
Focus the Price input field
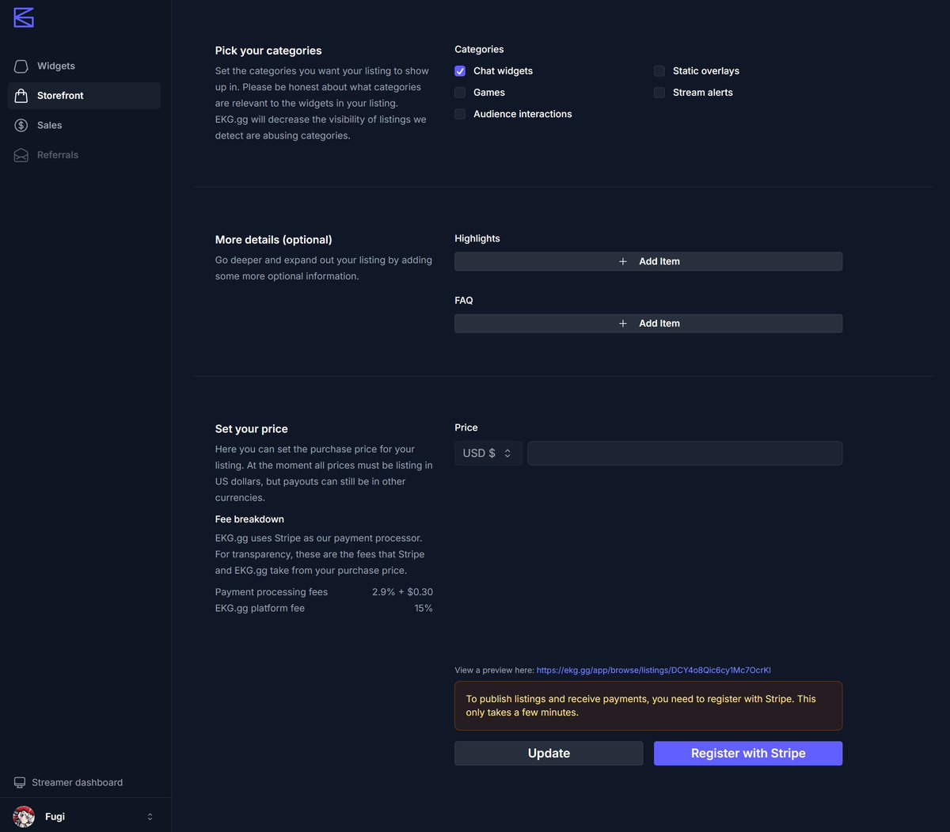pyautogui.click(x=685, y=454)
